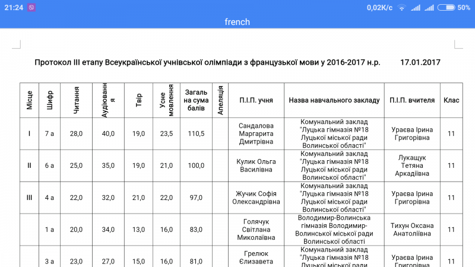This screenshot has height=267, width=475.
Task: Select the 'Клас' column header
Action: coord(451,100)
